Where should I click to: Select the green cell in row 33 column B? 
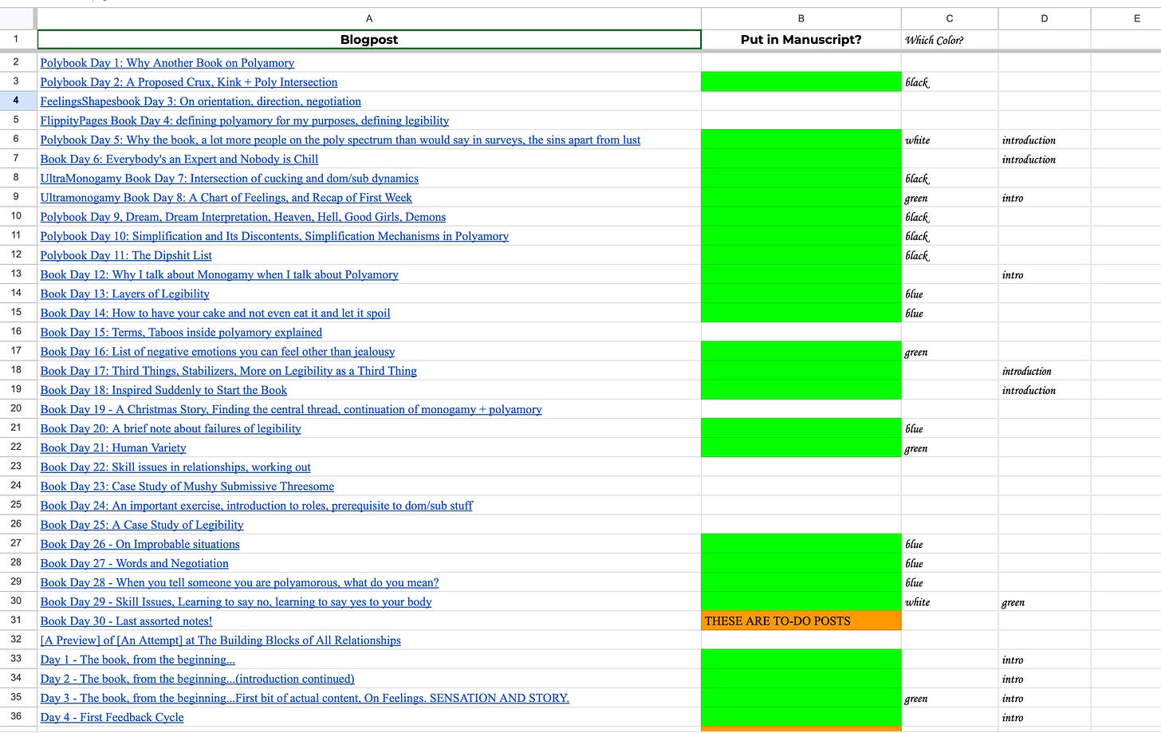(x=801, y=659)
